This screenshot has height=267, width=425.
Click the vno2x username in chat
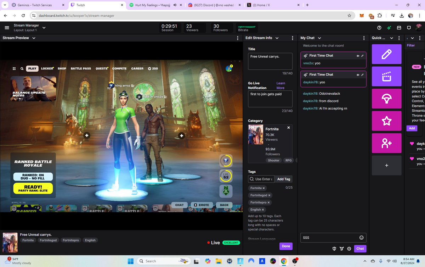coord(308,63)
